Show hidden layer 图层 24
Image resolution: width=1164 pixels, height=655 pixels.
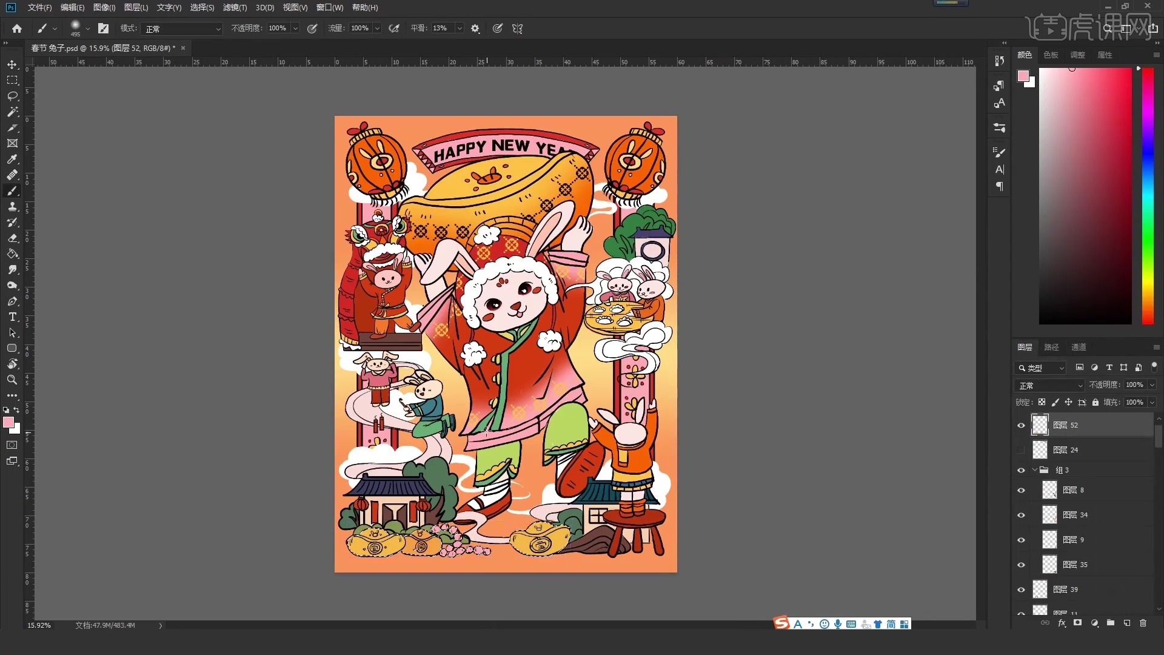[1021, 450]
